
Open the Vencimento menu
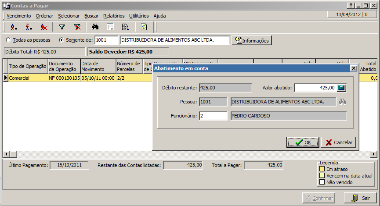tap(19, 16)
